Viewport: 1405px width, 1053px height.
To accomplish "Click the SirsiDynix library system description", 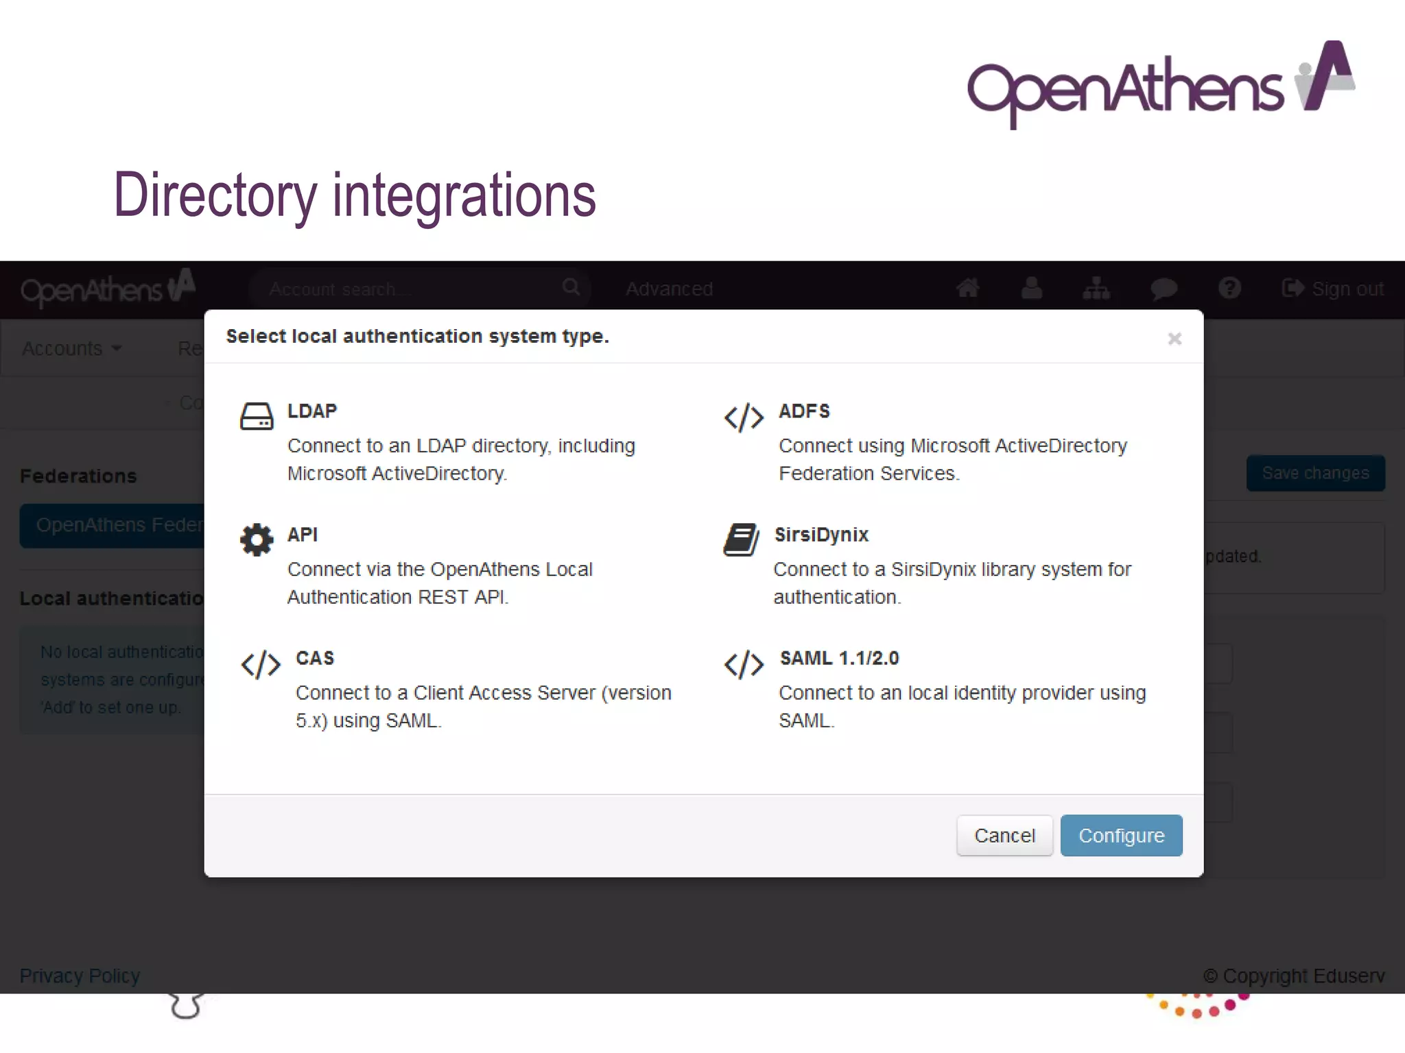I will point(952,583).
